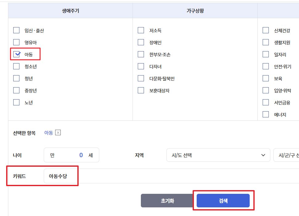Open the 시/도 선택 dropdown
The width and height of the screenshot is (299, 216).
coord(218,155)
